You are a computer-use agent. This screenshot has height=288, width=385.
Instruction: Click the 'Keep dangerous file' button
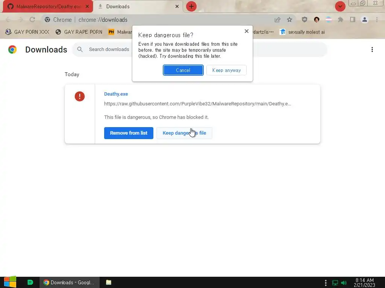(x=184, y=133)
